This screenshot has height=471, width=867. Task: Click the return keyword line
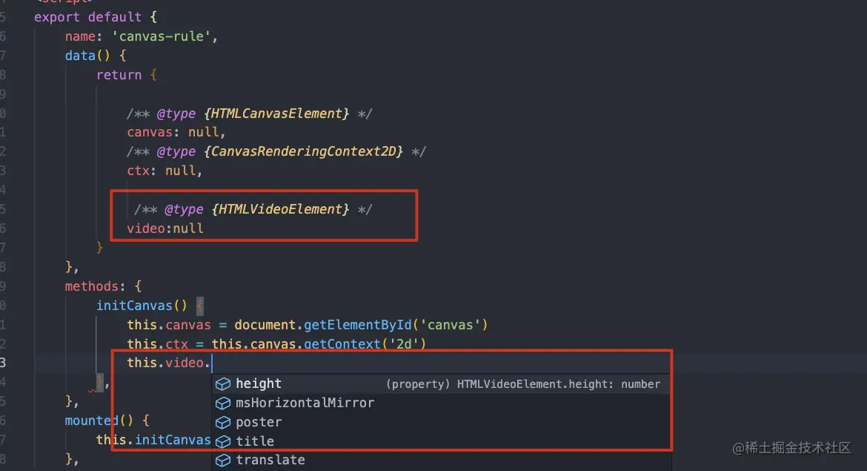[127, 75]
